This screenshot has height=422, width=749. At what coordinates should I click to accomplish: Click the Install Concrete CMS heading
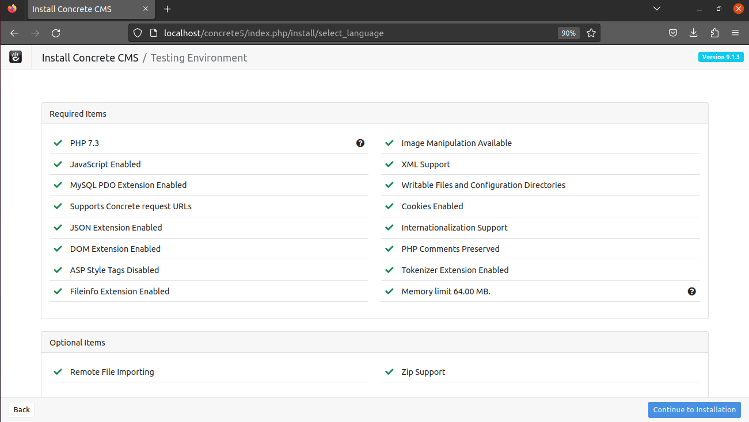click(x=90, y=57)
